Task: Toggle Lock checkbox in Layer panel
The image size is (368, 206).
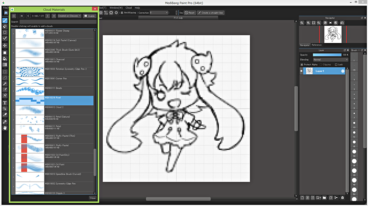Action: (336, 65)
